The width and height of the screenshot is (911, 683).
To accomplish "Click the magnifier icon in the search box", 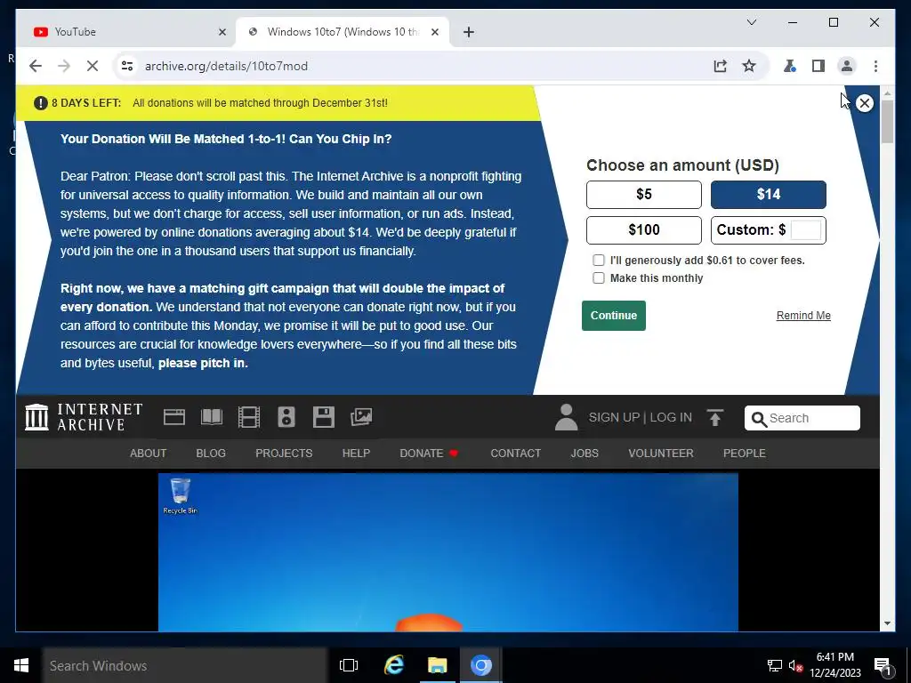I will [759, 419].
